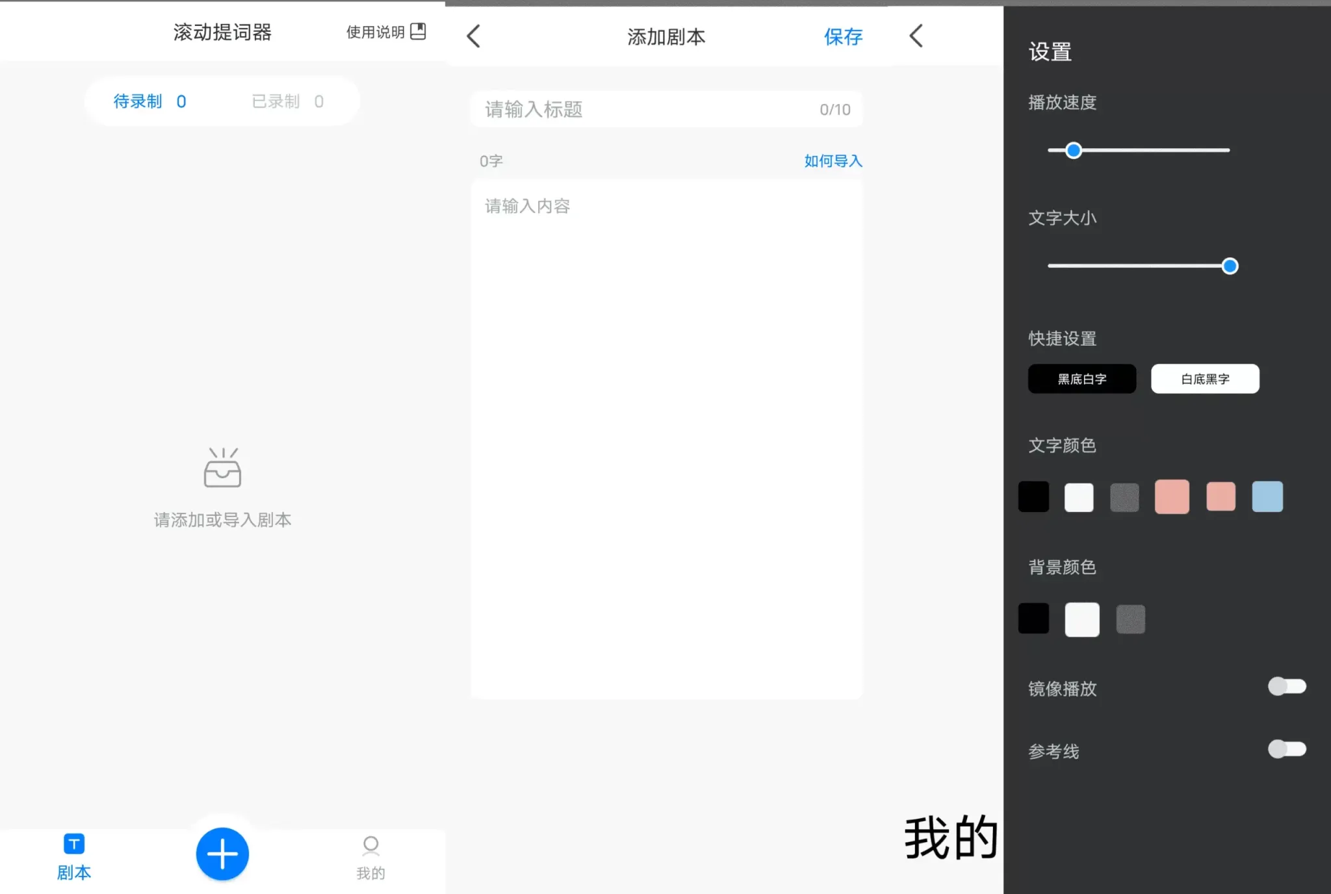The image size is (1331, 894).
Task: Open the 如何导入 import help link
Action: [x=832, y=160]
